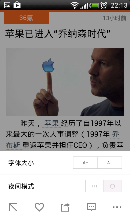Viewport: 130px width, 217px height.
Task: Decrease font size with A- button
Action: click(x=110, y=162)
